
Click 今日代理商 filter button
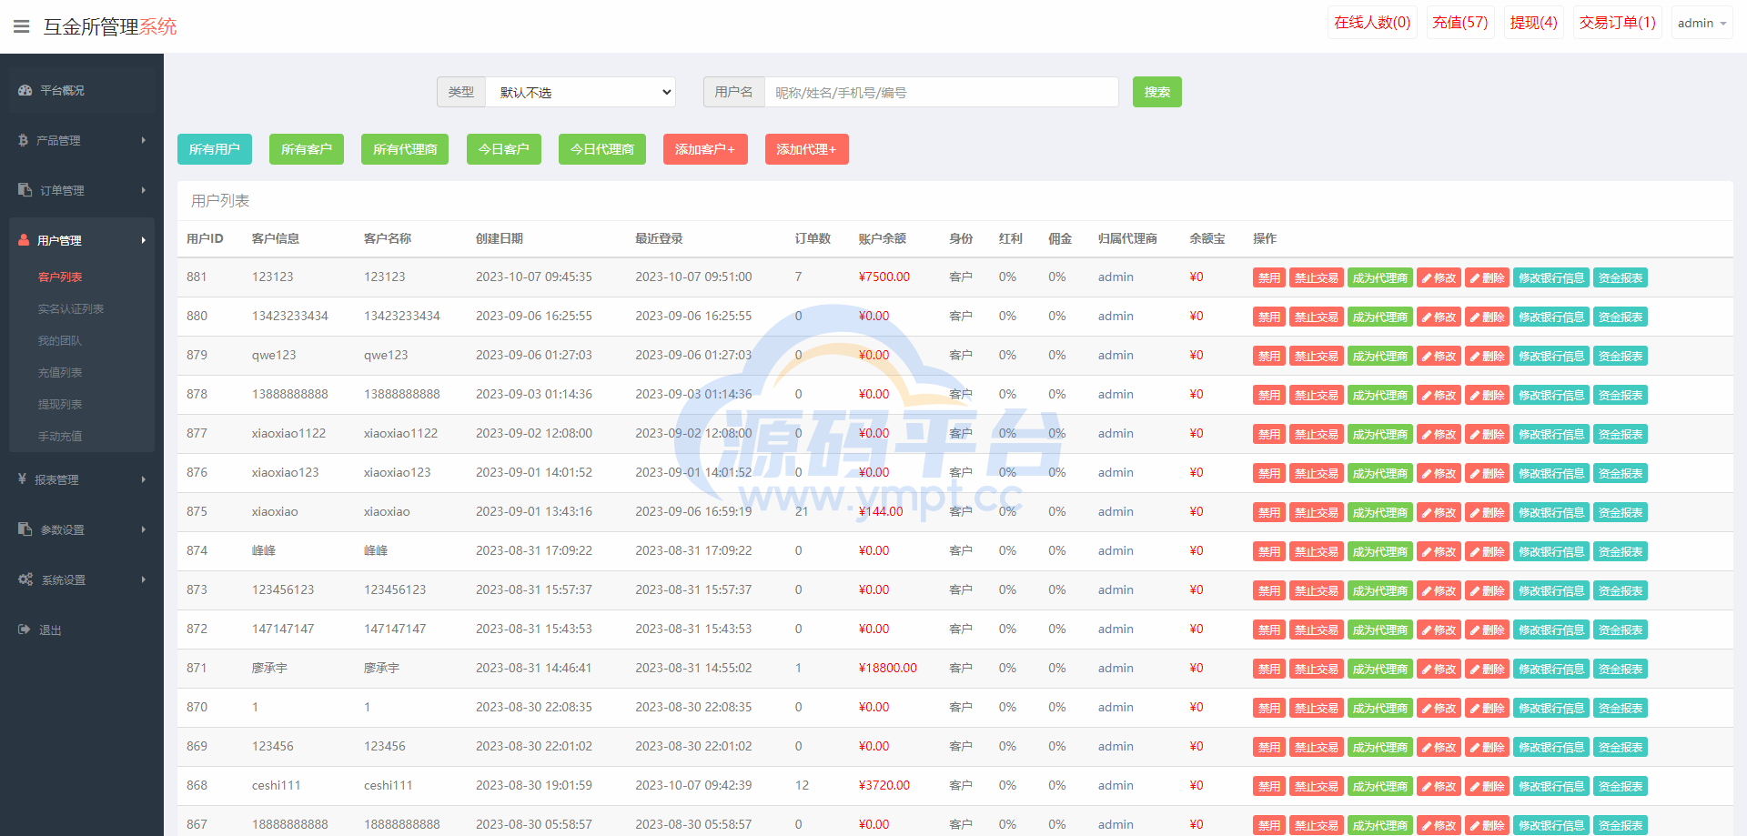coord(602,149)
